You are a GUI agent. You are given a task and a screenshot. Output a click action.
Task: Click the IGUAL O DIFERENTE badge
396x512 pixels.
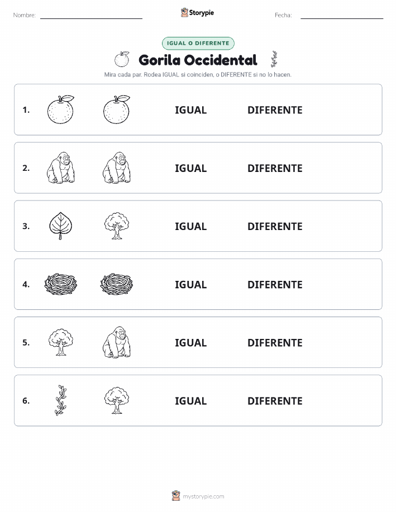[x=198, y=43]
